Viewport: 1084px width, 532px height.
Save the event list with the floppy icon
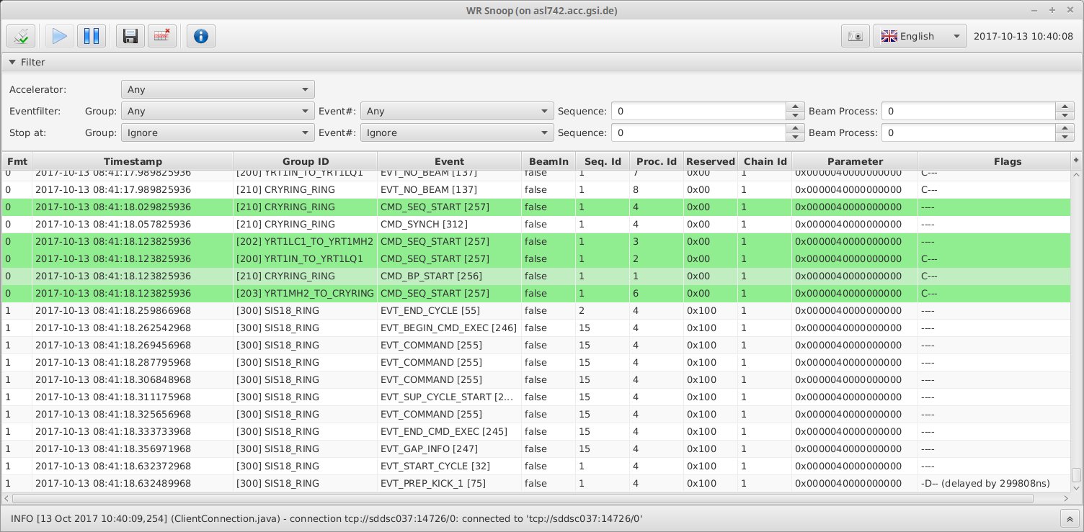(x=130, y=36)
